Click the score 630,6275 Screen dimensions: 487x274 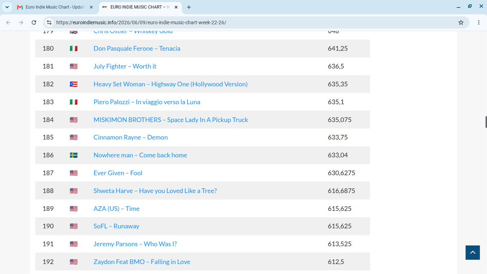tap(341, 173)
